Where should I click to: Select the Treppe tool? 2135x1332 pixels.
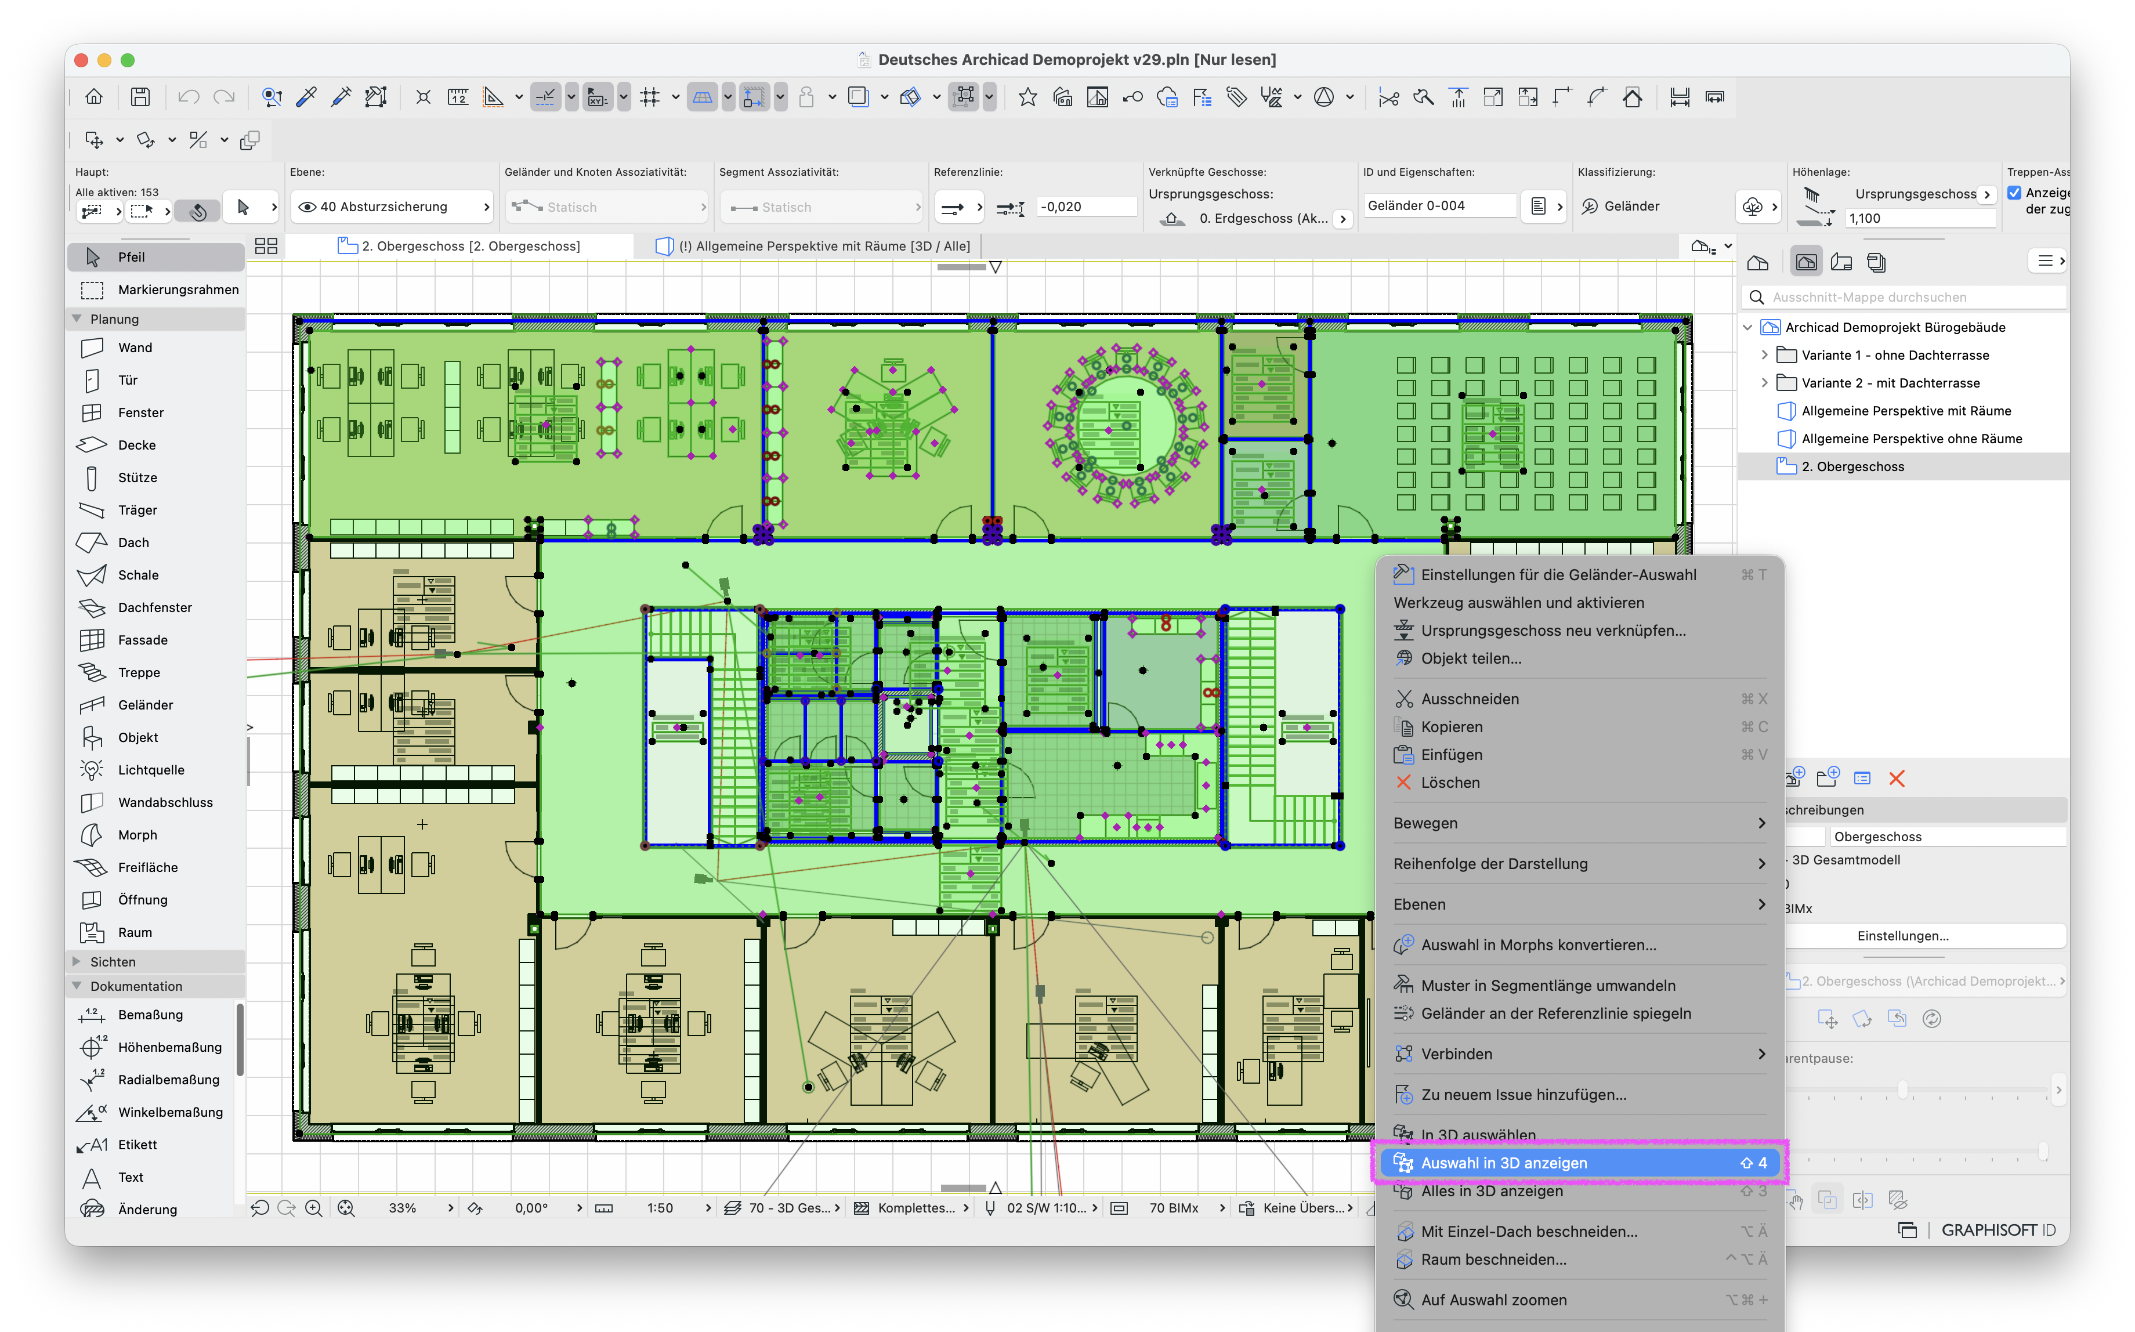(x=156, y=672)
